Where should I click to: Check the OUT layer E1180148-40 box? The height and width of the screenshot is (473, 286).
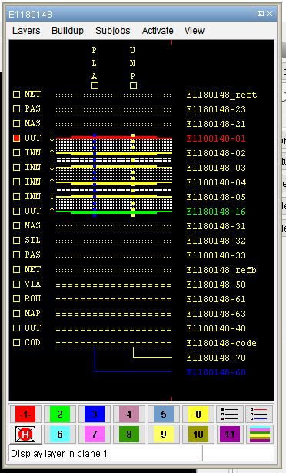click(17, 328)
